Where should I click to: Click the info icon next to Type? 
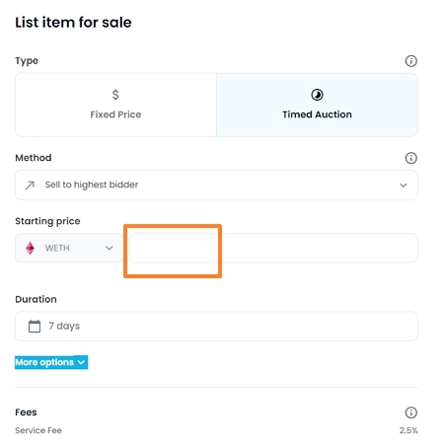click(410, 61)
